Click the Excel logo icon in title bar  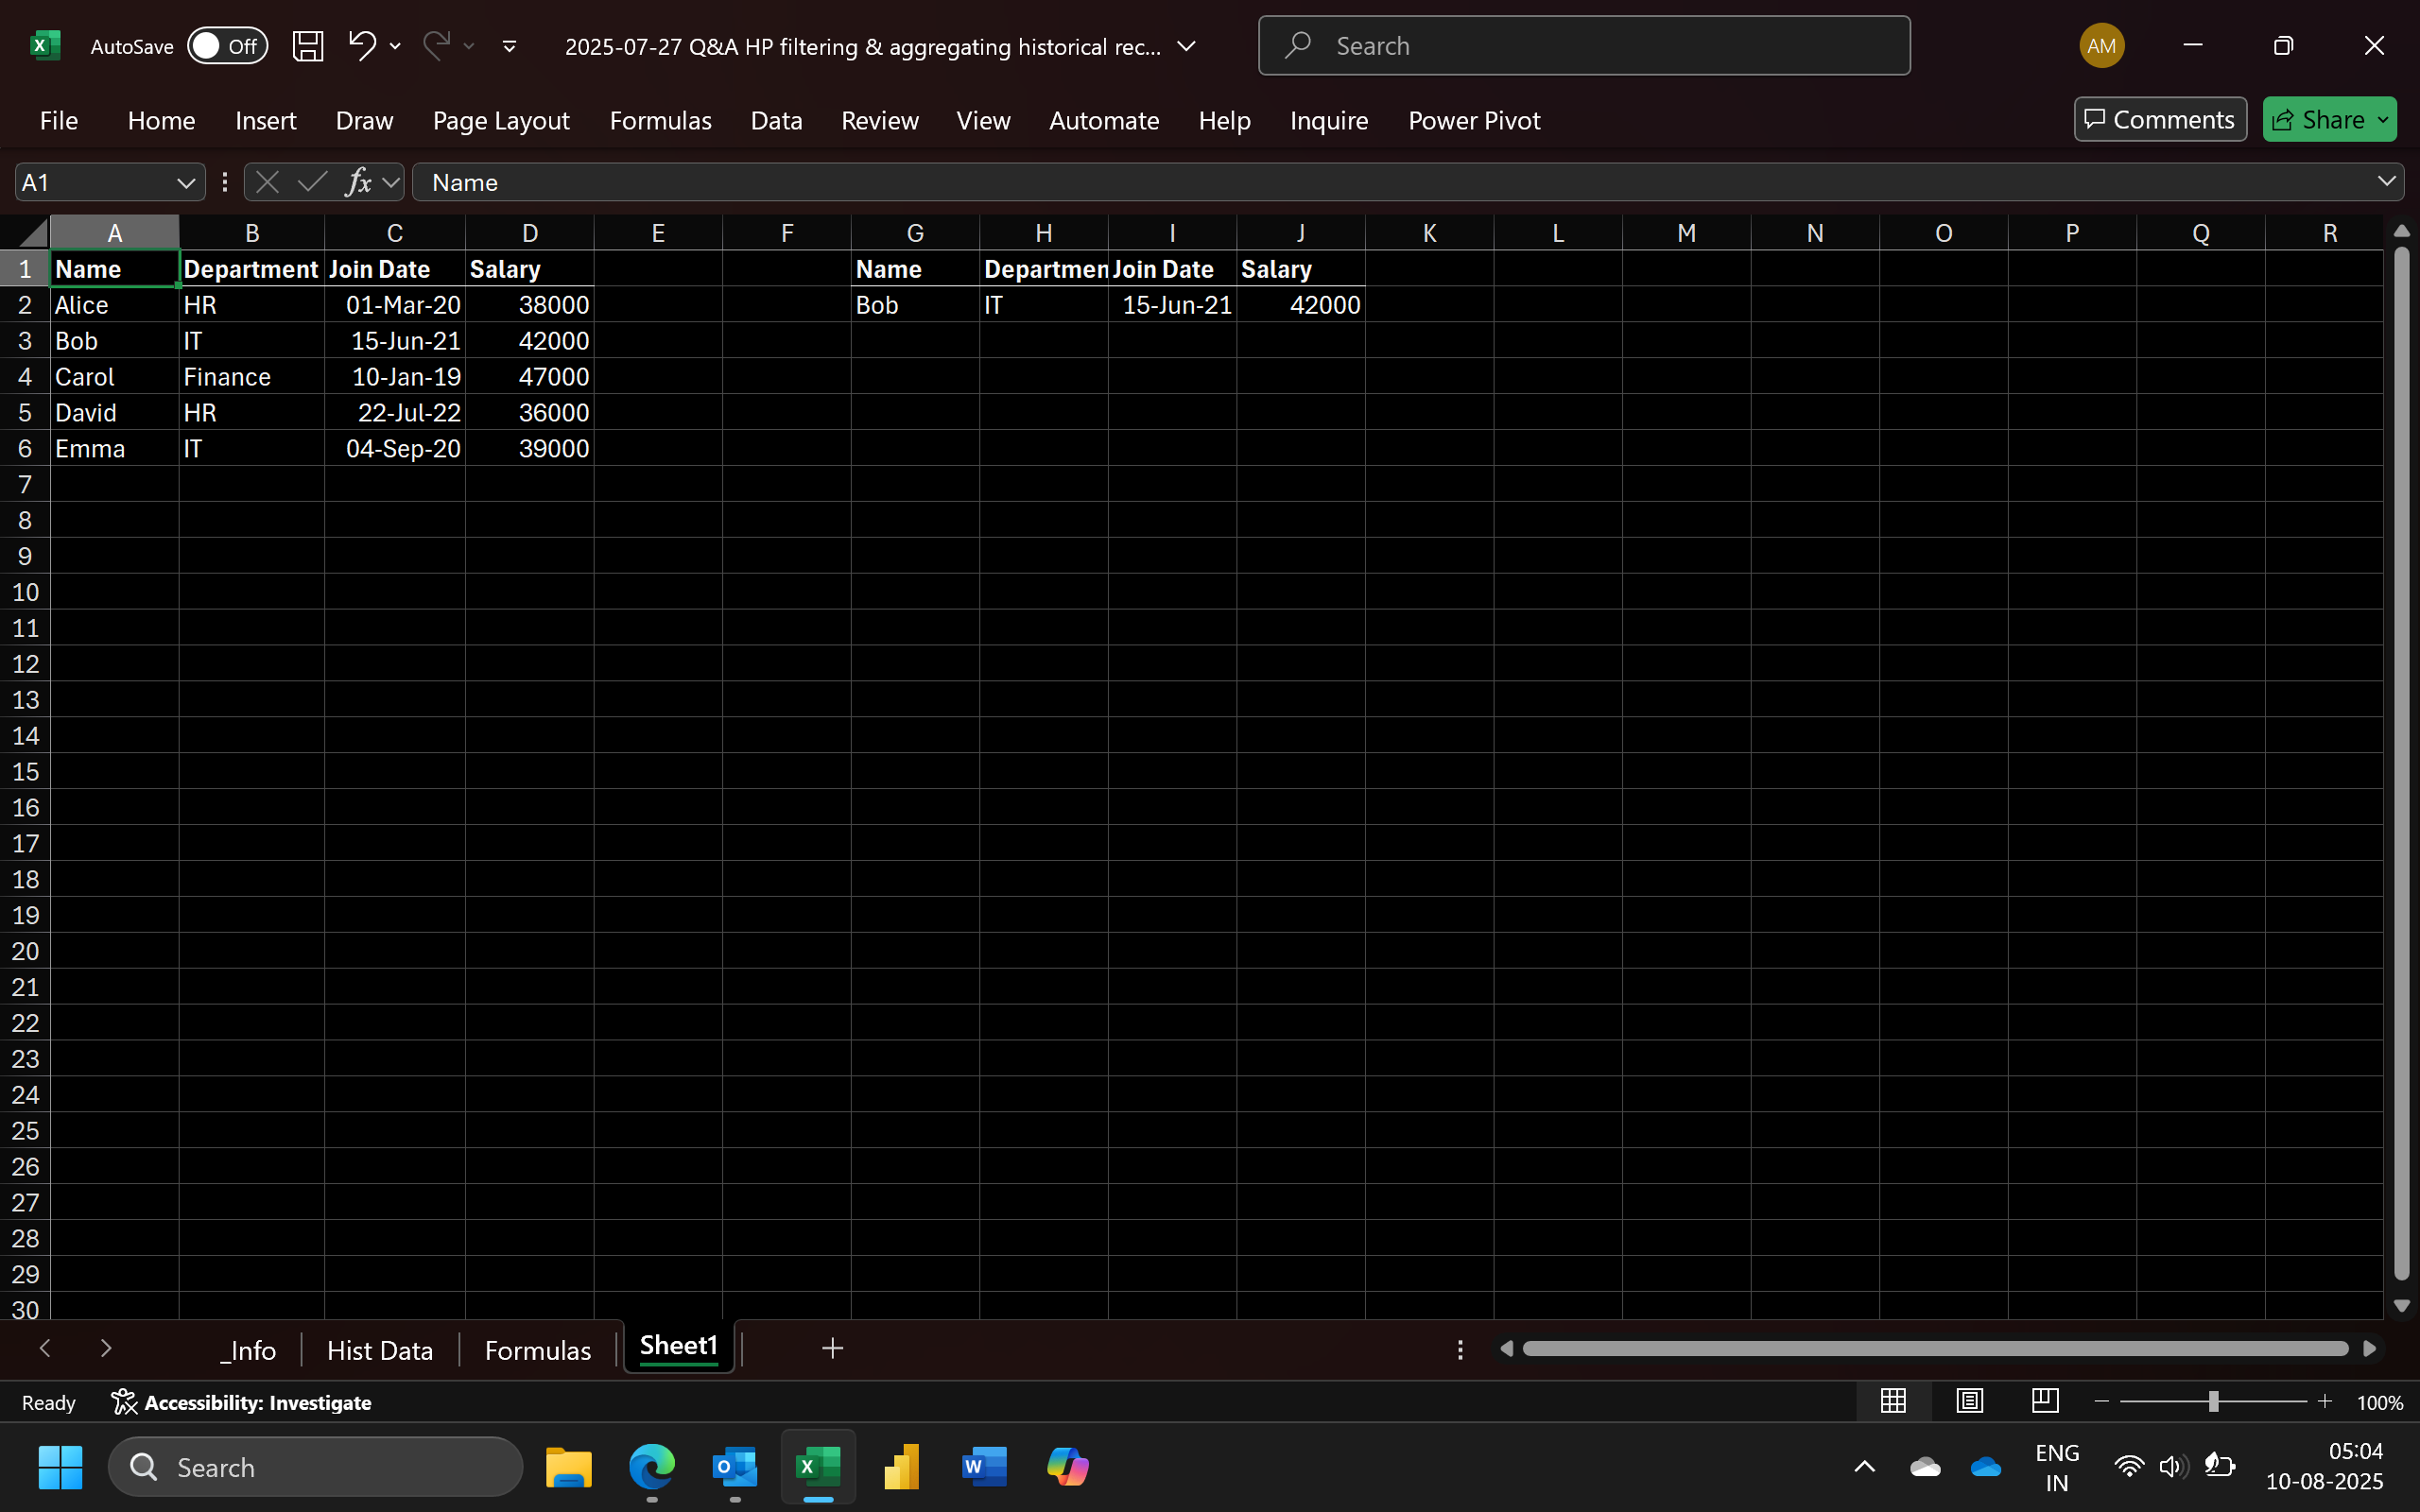[45, 45]
